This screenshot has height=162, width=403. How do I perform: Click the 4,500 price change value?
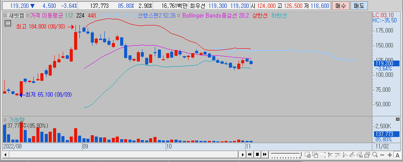(49, 6)
